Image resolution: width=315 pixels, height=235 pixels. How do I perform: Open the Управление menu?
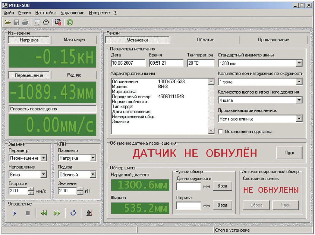pyautogui.click(x=73, y=13)
